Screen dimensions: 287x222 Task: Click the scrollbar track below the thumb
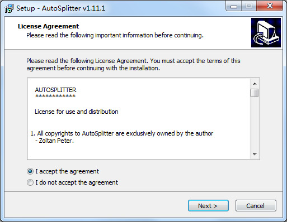click(255, 123)
